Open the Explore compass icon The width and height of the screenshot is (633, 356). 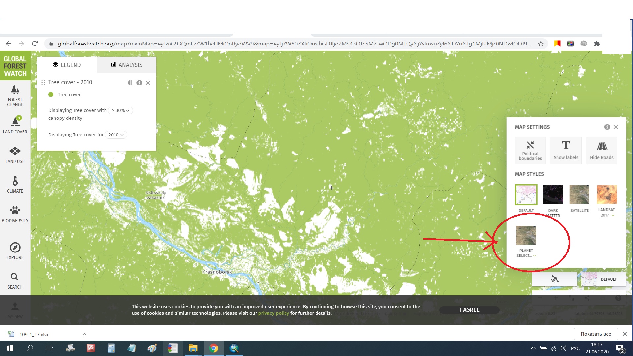15,251
